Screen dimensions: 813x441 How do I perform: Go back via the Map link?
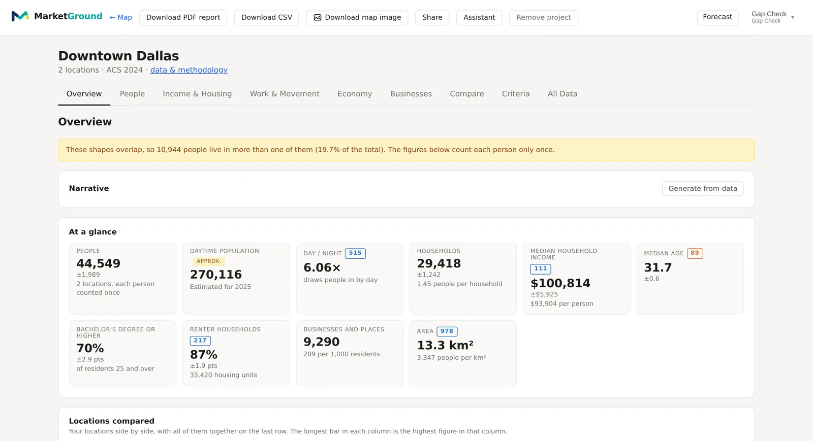point(120,17)
